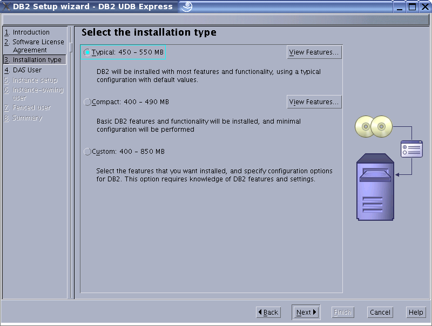Select the Instance-owning user step
The height and width of the screenshot is (326, 432).
[34, 93]
